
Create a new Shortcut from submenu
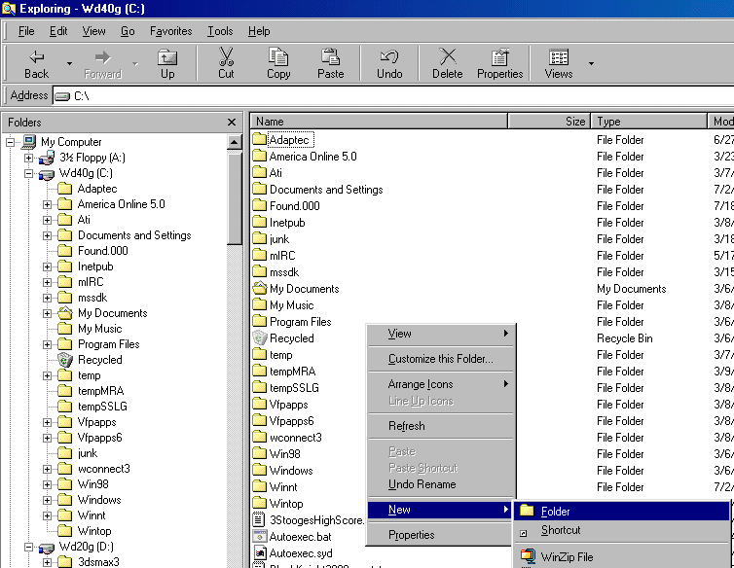click(622, 531)
